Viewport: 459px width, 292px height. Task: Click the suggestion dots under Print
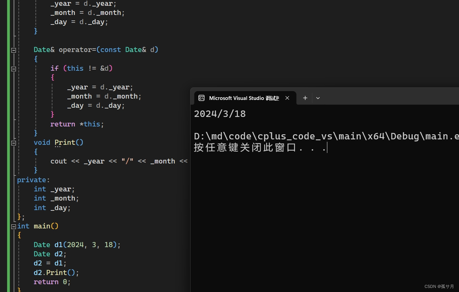click(x=58, y=147)
